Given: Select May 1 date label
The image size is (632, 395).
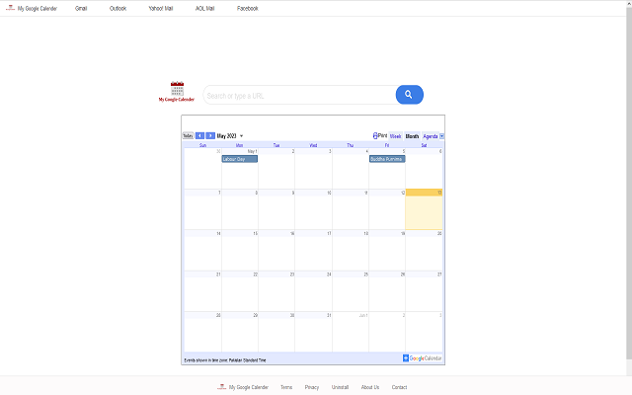Looking at the screenshot, I should coord(253,151).
